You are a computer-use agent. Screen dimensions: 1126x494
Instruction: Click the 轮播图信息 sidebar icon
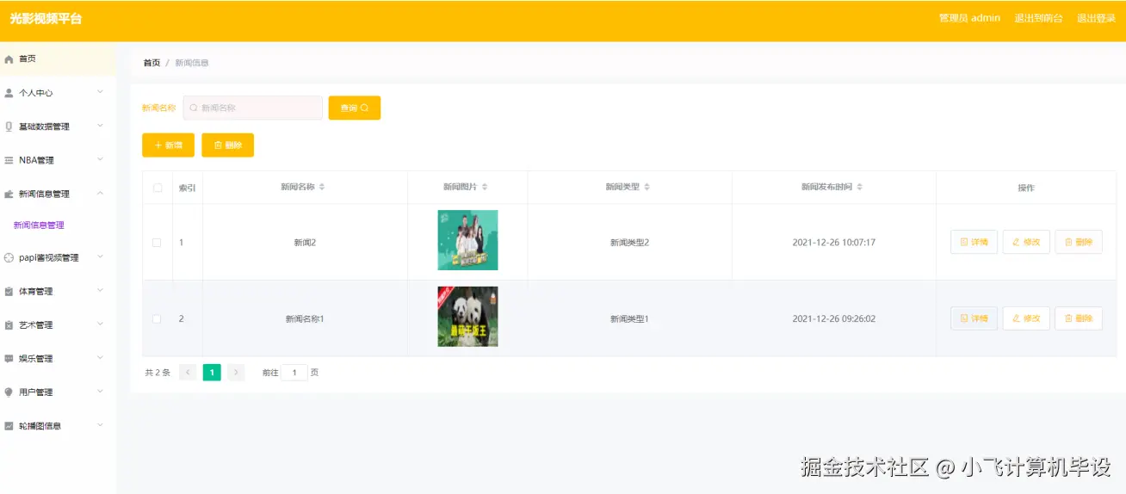(9, 426)
